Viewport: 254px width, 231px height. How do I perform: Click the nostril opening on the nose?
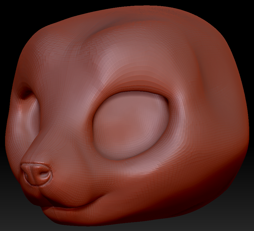(44, 175)
